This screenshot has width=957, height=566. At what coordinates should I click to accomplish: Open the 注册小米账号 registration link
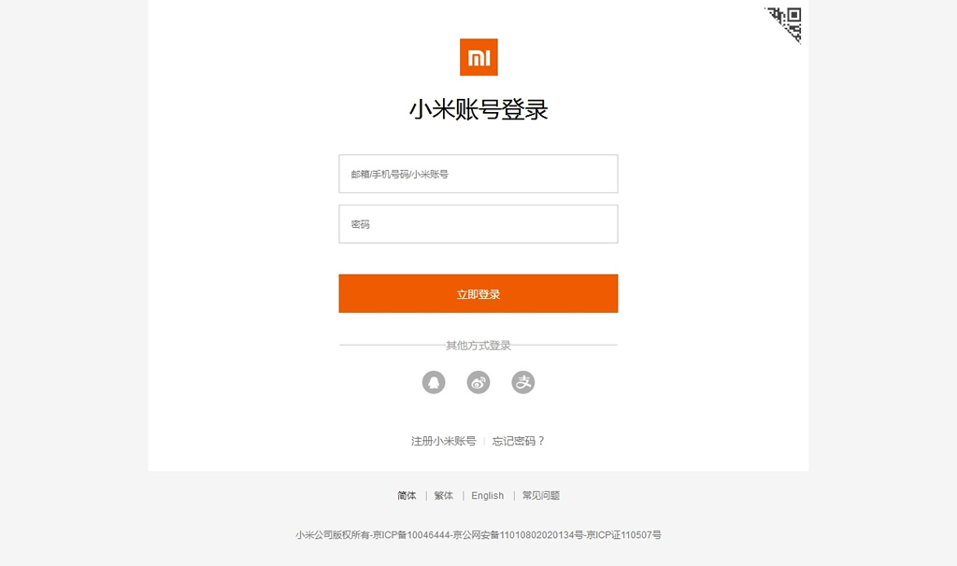[443, 441]
